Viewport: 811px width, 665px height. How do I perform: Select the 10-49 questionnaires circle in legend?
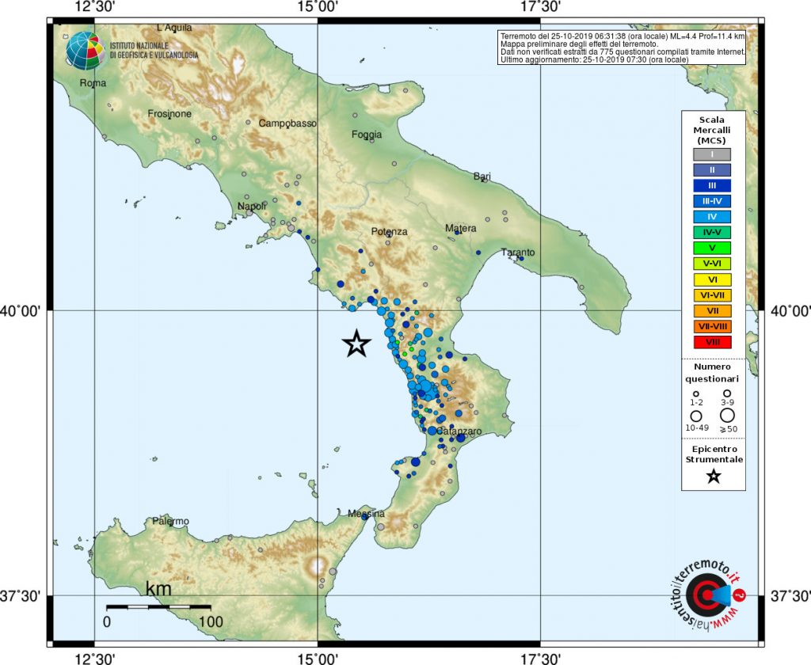click(697, 414)
